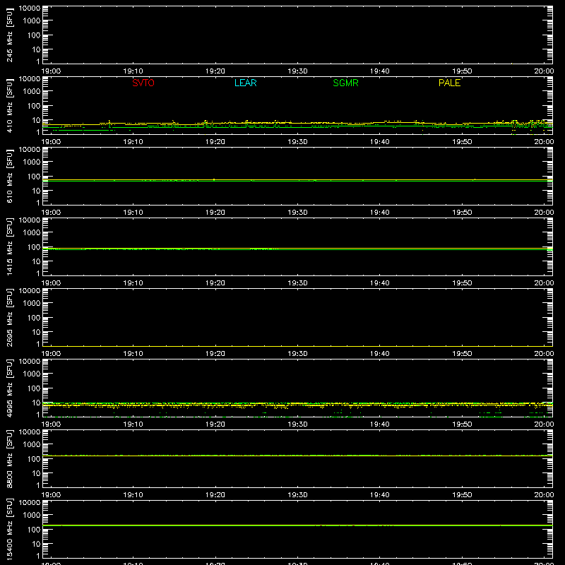The height and width of the screenshot is (565, 565).
Task: Click the 10000 y-tick of the 15400 MHz panel
Action: click(x=30, y=503)
